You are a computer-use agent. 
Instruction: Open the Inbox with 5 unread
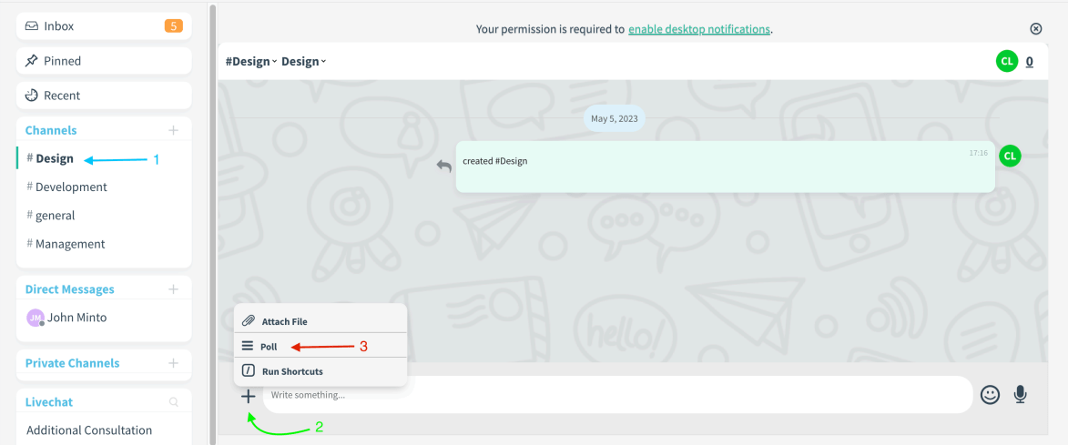click(104, 26)
